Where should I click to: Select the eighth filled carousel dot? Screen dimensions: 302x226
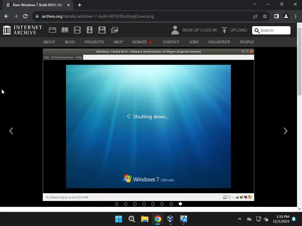(180, 204)
